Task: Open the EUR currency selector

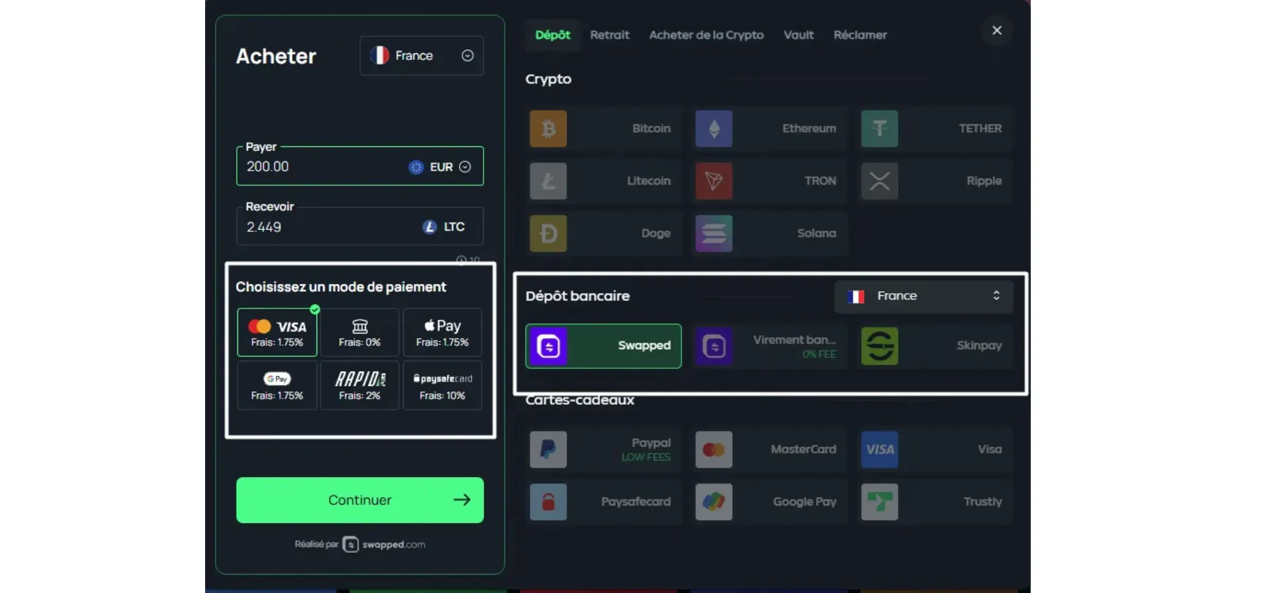Action: (440, 167)
